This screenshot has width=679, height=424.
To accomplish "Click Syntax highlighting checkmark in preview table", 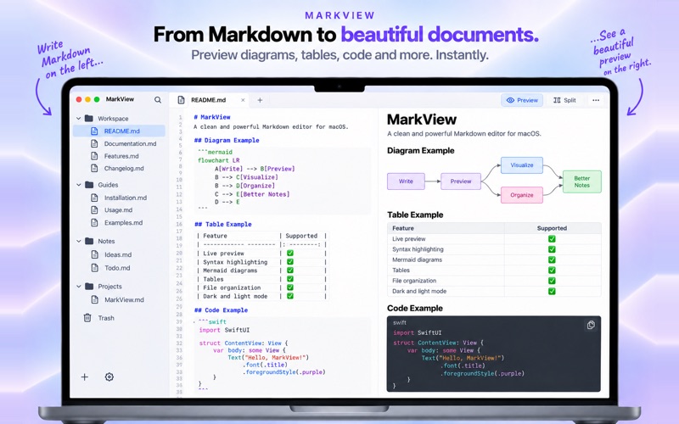I will tap(552, 249).
